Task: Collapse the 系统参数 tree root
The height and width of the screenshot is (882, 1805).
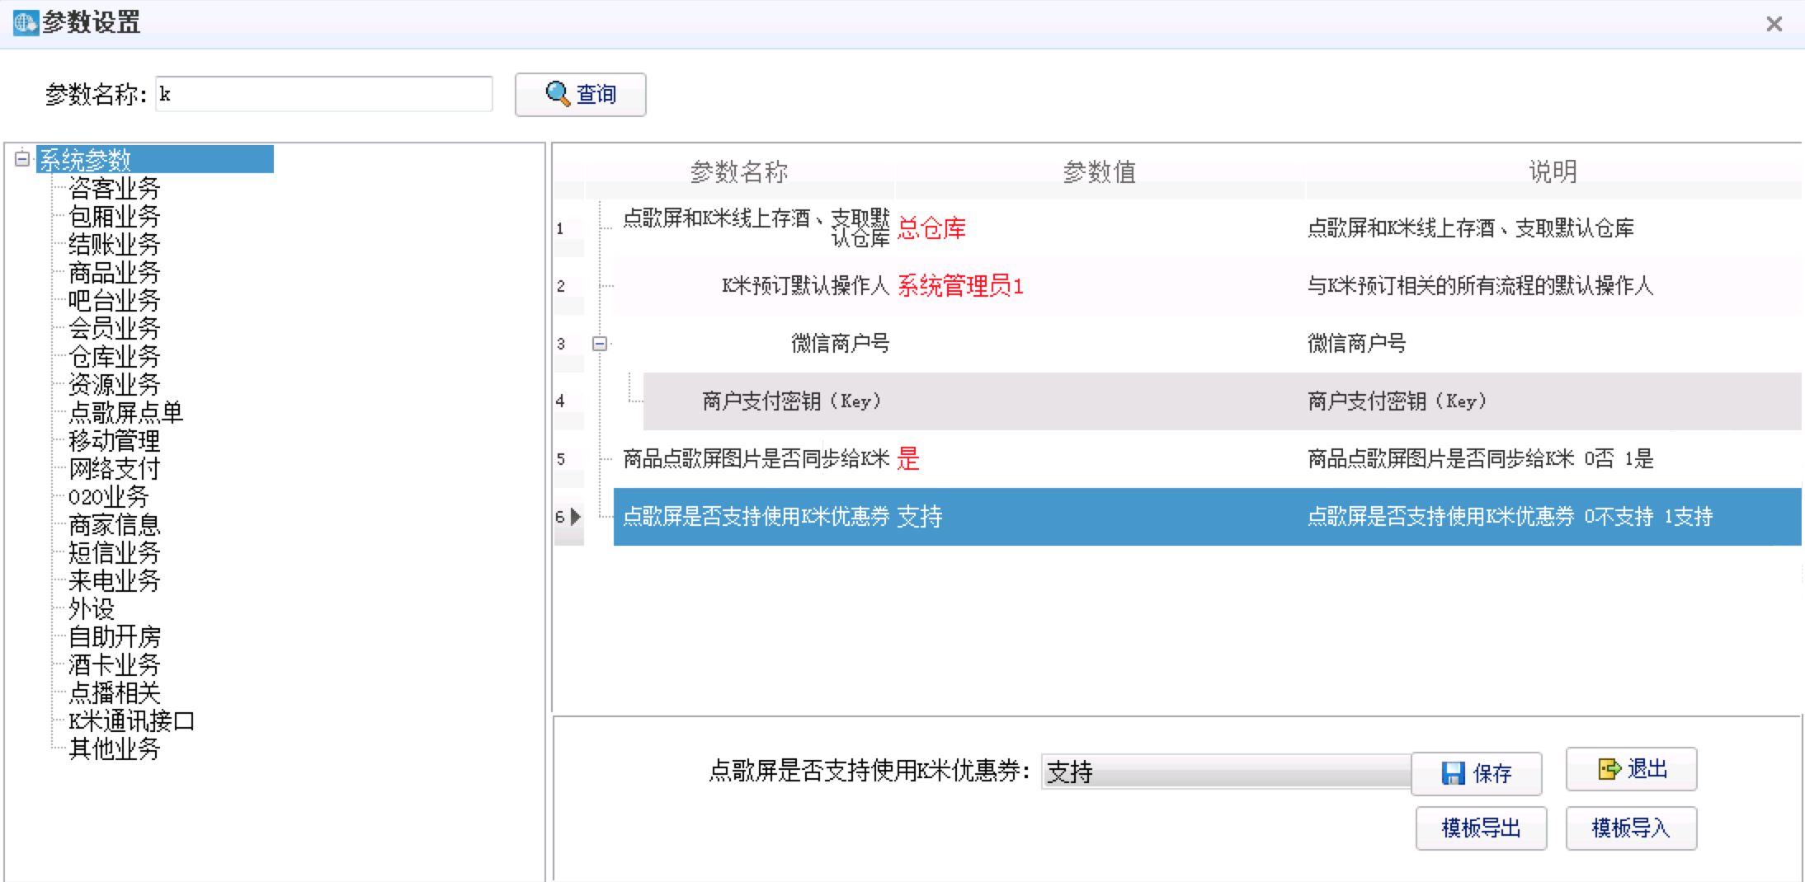Action: (22, 158)
